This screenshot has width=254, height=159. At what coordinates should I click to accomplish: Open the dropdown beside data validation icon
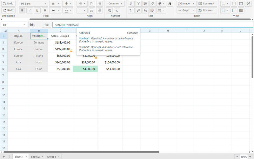(x=161, y=10)
